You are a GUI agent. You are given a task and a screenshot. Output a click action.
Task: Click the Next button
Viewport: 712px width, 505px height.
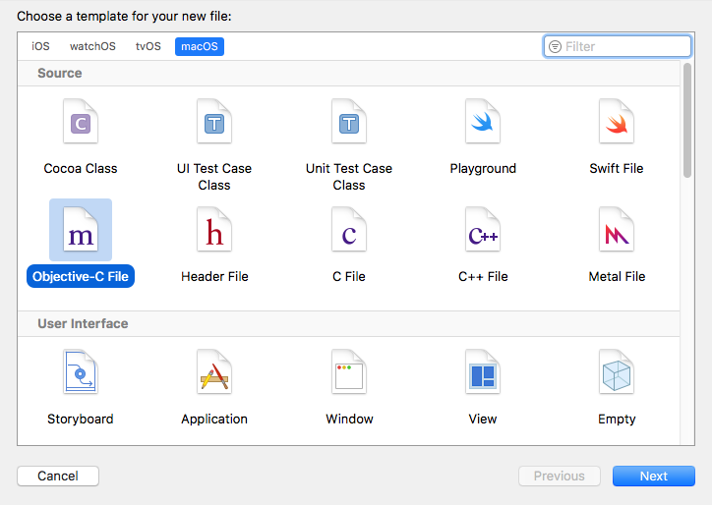(x=653, y=476)
